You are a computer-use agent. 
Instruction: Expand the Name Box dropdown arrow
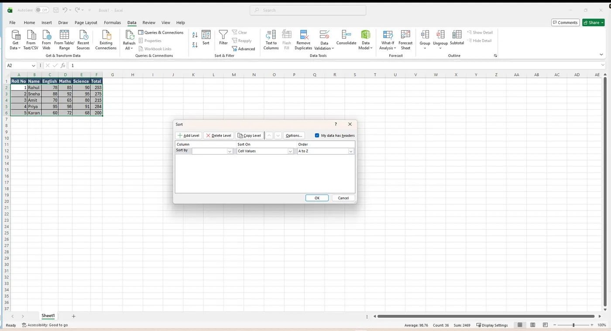pos(33,66)
